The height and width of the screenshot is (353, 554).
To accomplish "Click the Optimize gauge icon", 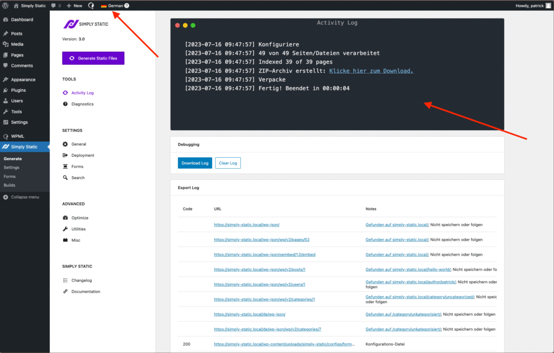I will click(x=65, y=218).
